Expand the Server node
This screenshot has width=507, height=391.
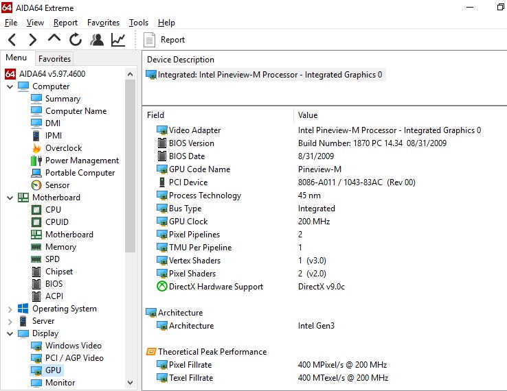pyautogui.click(x=10, y=321)
